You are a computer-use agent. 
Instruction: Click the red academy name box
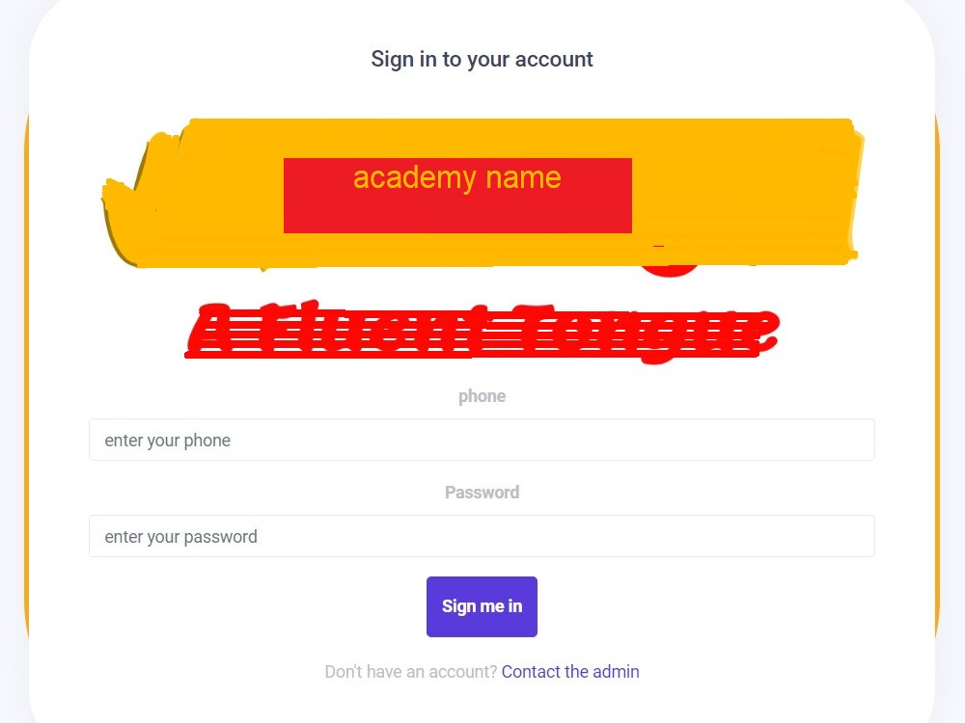pos(457,196)
